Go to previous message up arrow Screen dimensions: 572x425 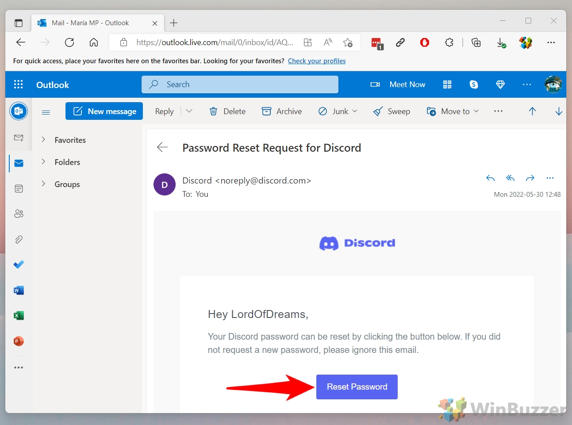532,111
